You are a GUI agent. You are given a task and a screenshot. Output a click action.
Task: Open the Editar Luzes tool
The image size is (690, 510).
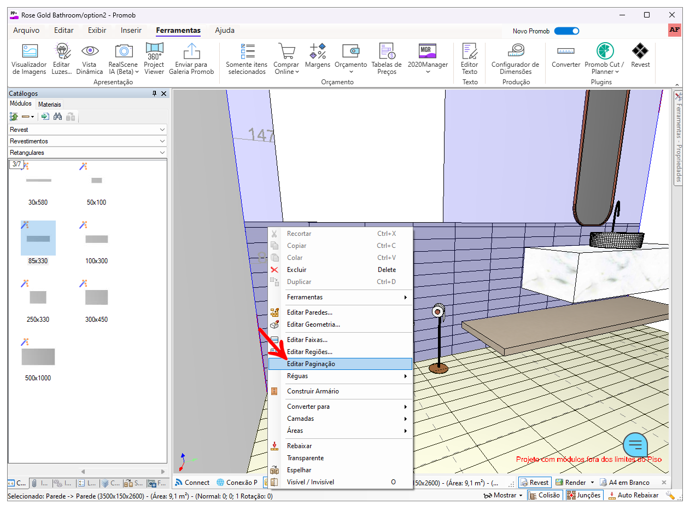tap(62, 59)
